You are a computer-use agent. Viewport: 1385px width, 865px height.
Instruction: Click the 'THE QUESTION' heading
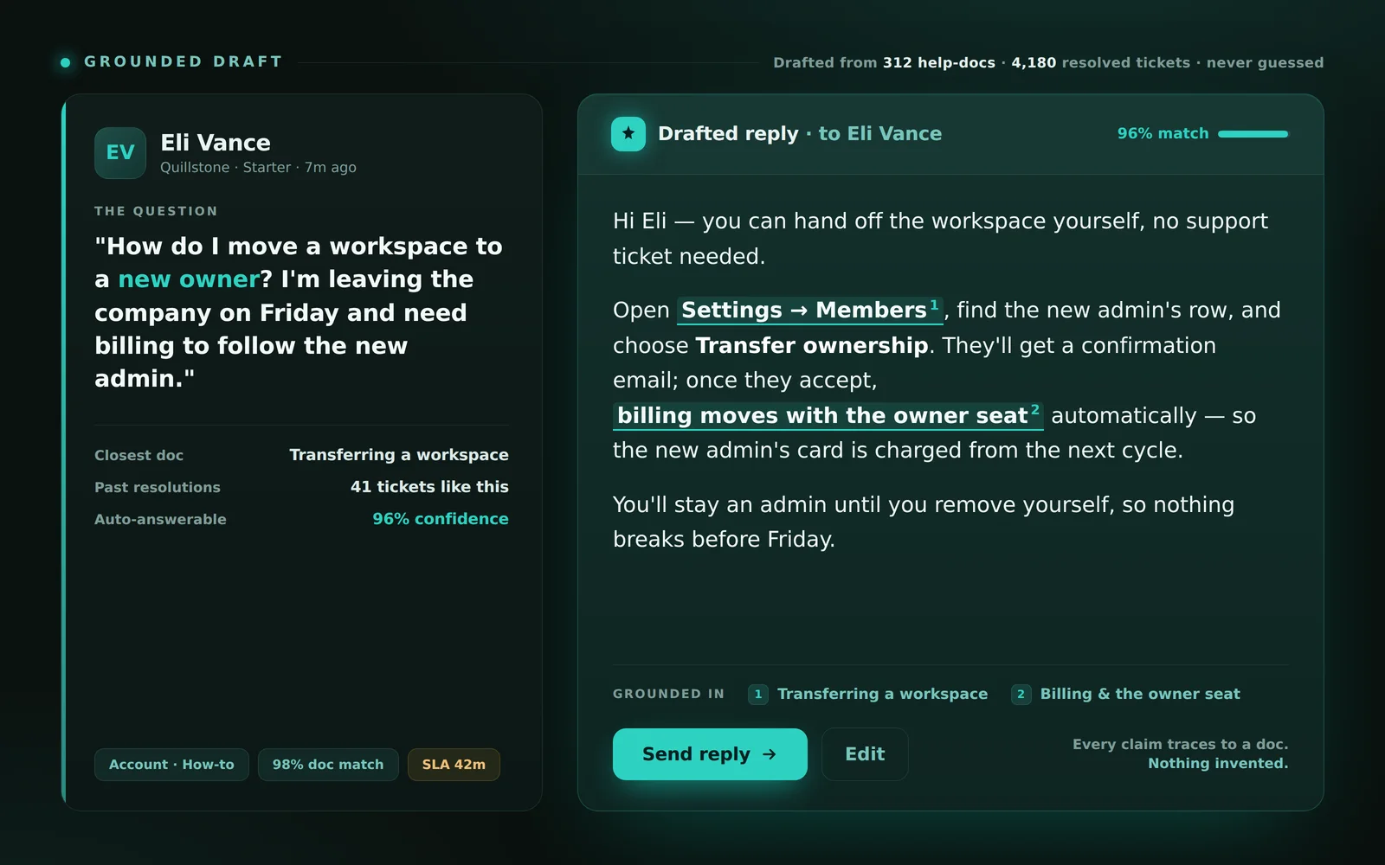tap(156, 211)
